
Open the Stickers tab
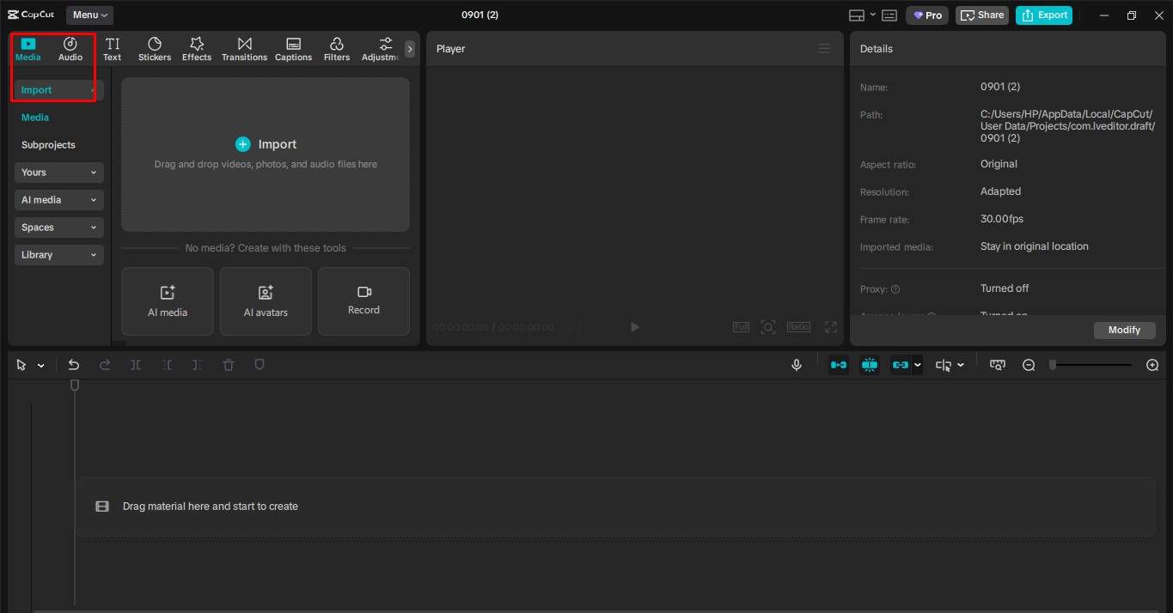click(x=155, y=49)
